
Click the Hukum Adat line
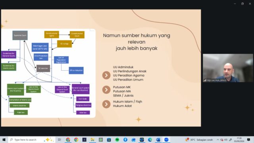click(123, 106)
